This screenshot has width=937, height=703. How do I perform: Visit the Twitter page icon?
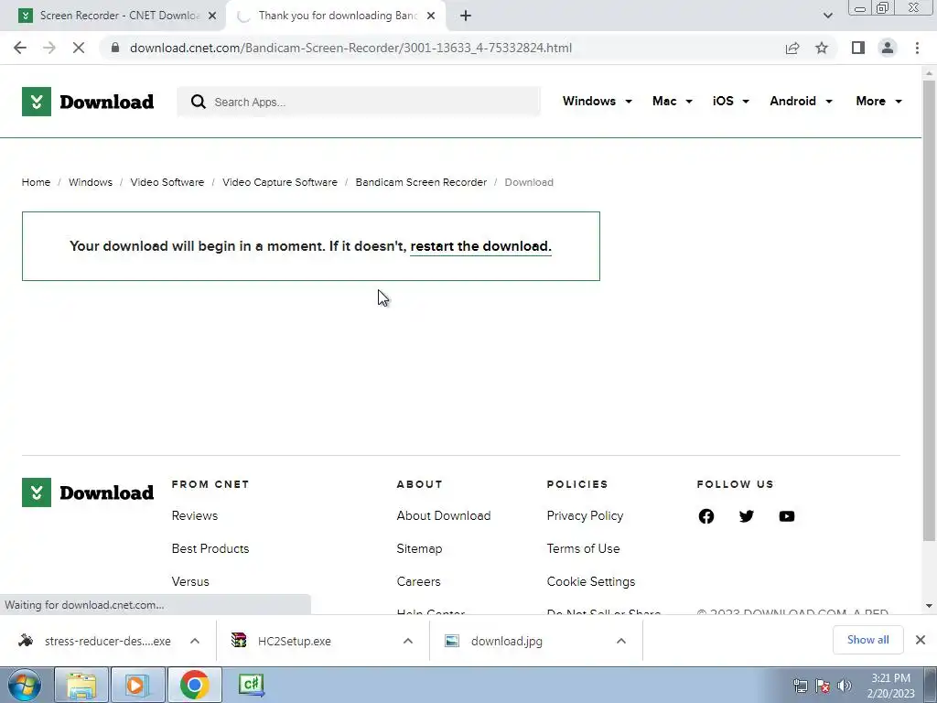747,516
